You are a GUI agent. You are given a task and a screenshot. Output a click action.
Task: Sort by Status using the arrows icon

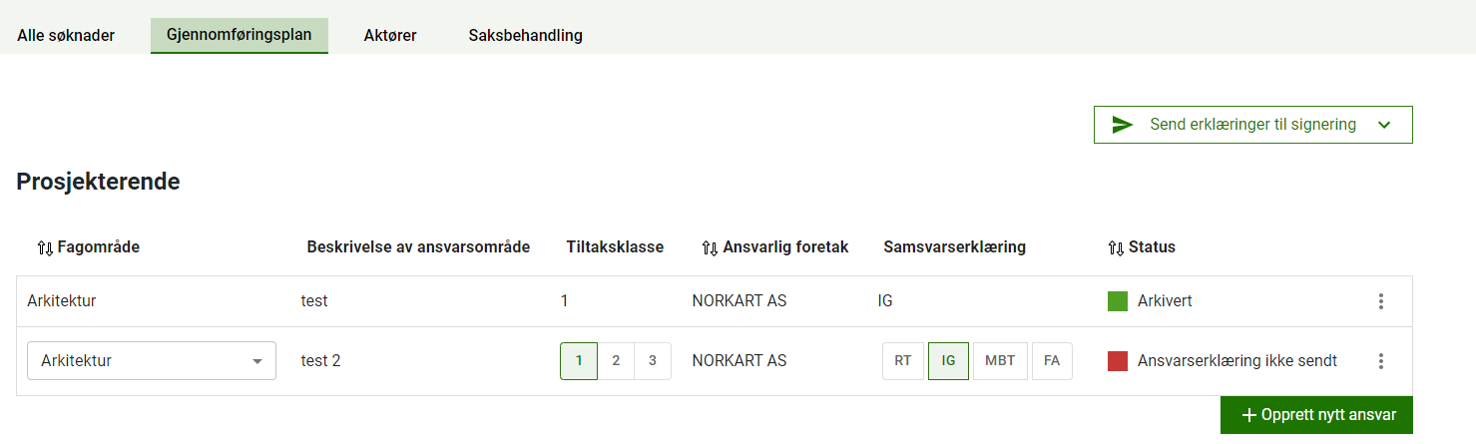coord(1116,247)
